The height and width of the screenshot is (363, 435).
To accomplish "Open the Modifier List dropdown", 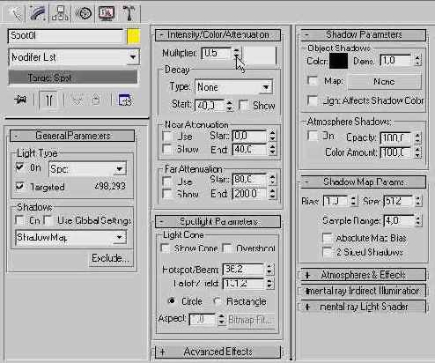I will coord(74,57).
